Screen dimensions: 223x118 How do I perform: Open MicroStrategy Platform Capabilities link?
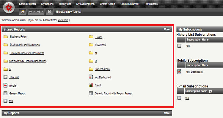coord(28,61)
